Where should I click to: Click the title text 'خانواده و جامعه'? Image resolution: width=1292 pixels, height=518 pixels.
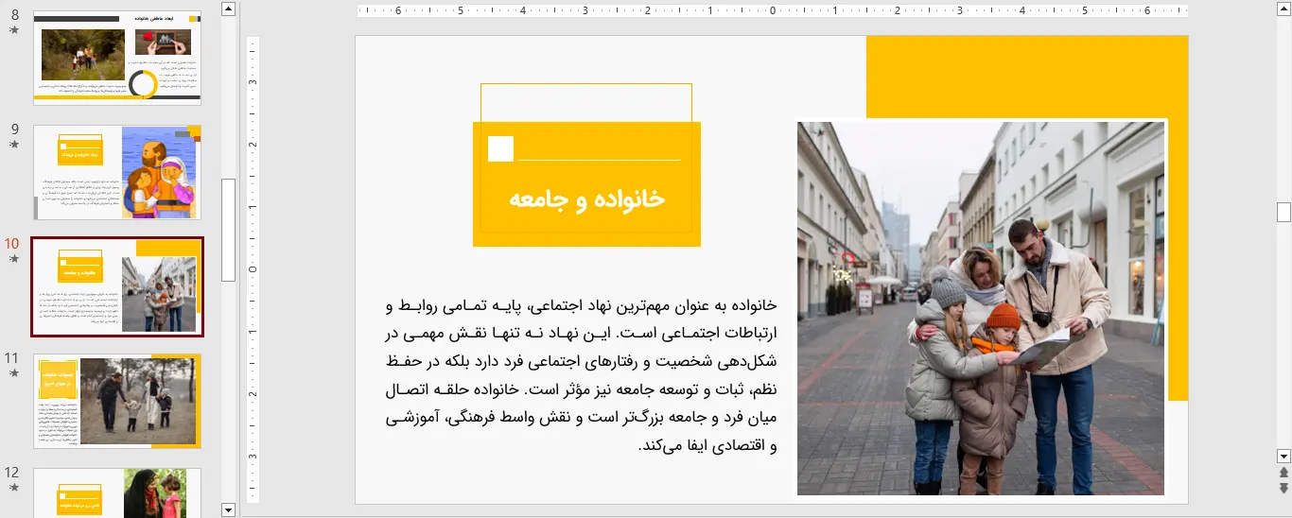pyautogui.click(x=586, y=199)
